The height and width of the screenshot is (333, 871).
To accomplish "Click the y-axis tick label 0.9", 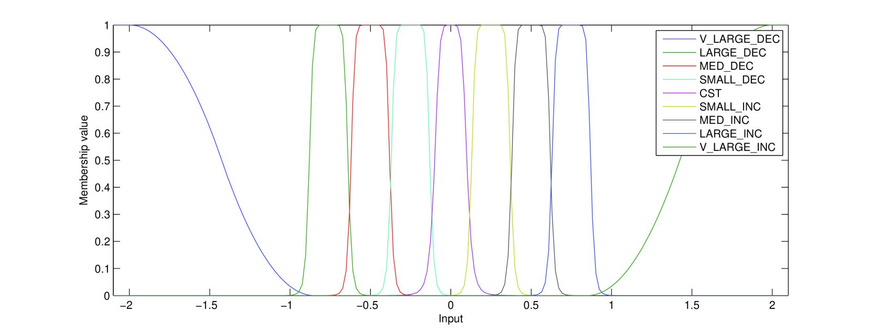I will 102,52.
